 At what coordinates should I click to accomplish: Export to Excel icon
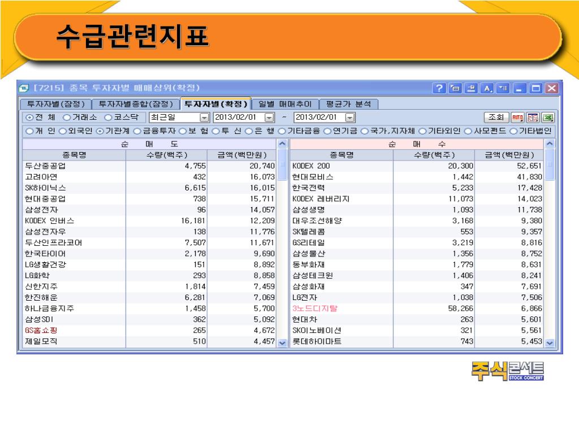[x=548, y=118]
